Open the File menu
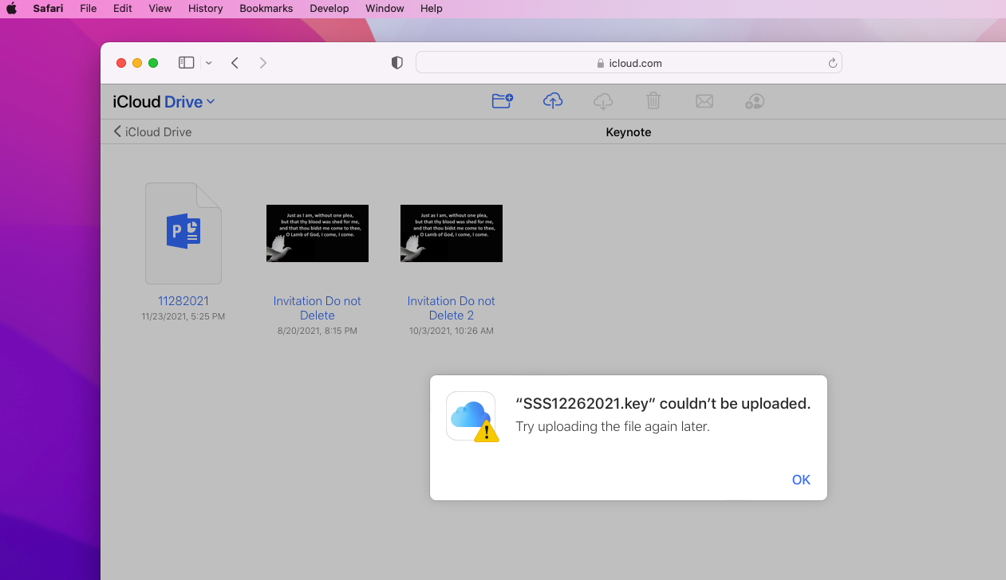Viewport: 1006px width, 580px height. coord(89,9)
